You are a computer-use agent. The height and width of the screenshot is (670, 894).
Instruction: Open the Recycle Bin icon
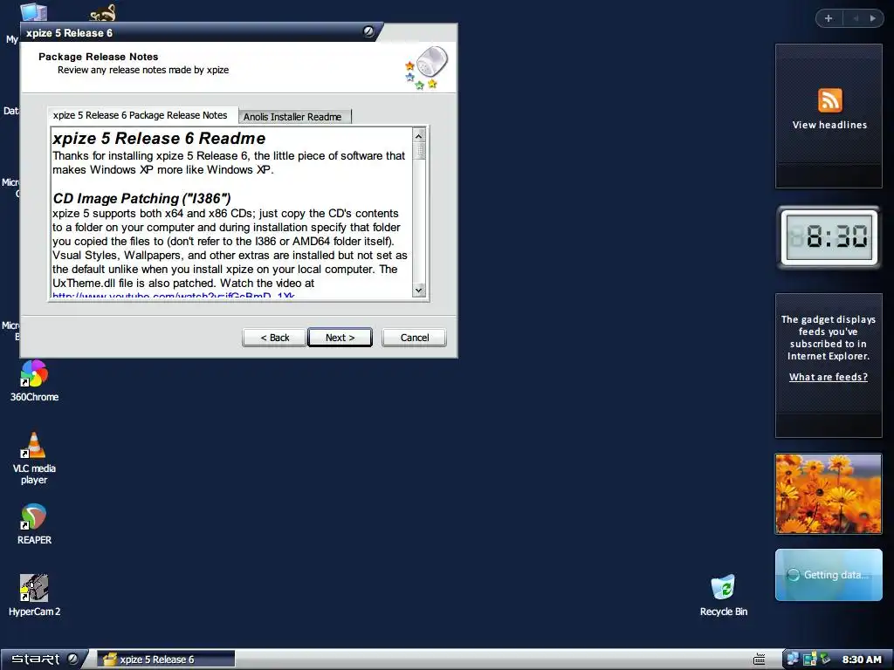[724, 595]
